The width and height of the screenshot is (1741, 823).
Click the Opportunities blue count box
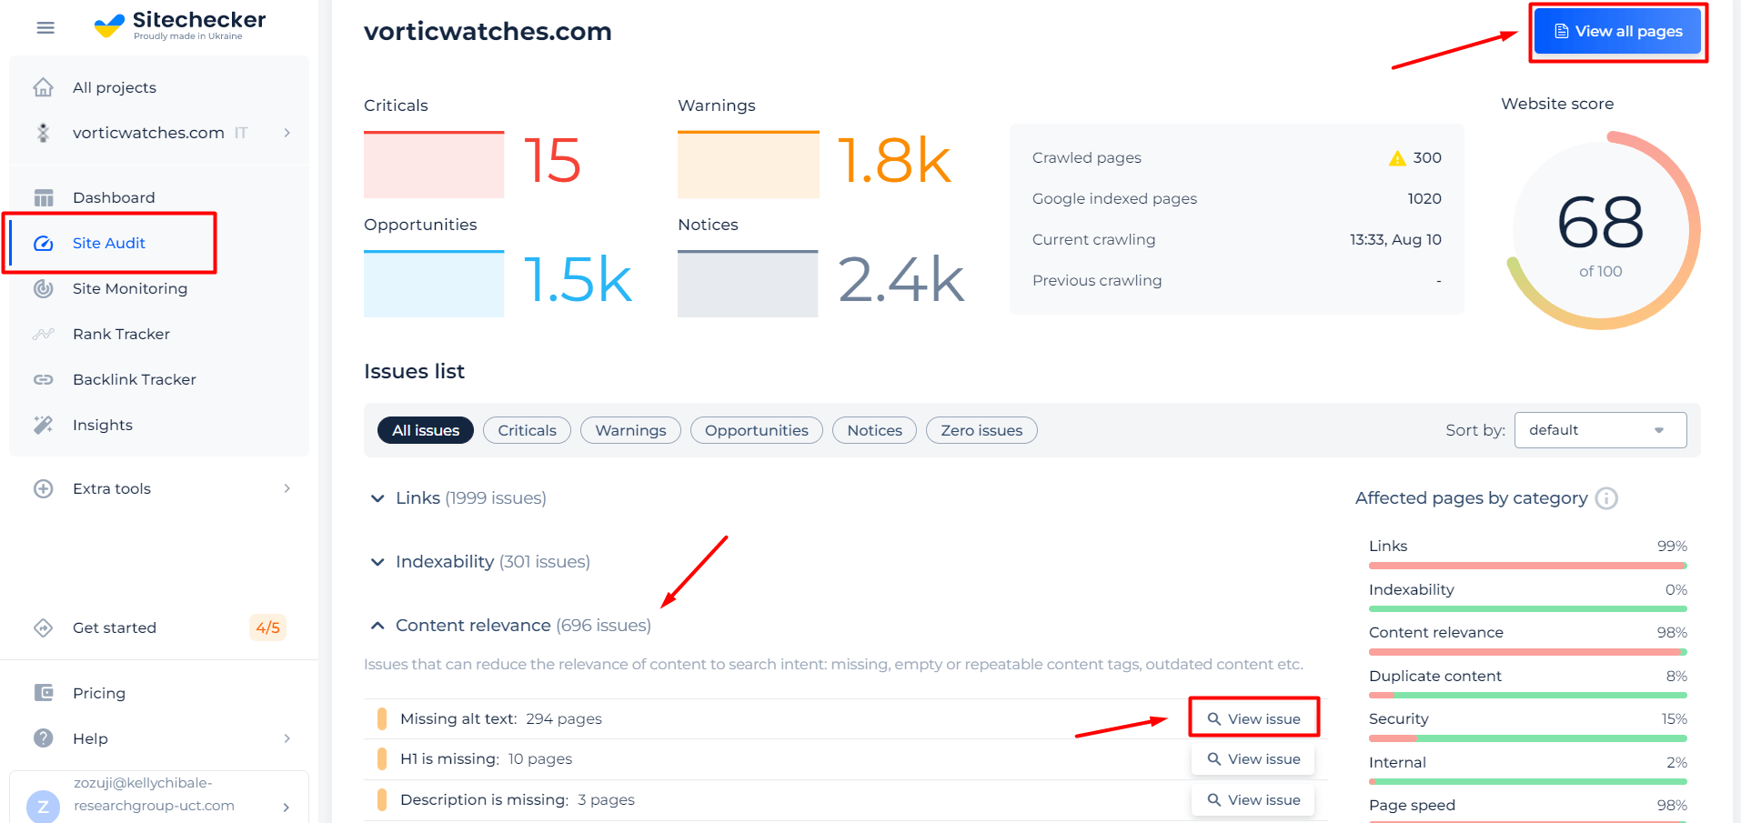[434, 284]
